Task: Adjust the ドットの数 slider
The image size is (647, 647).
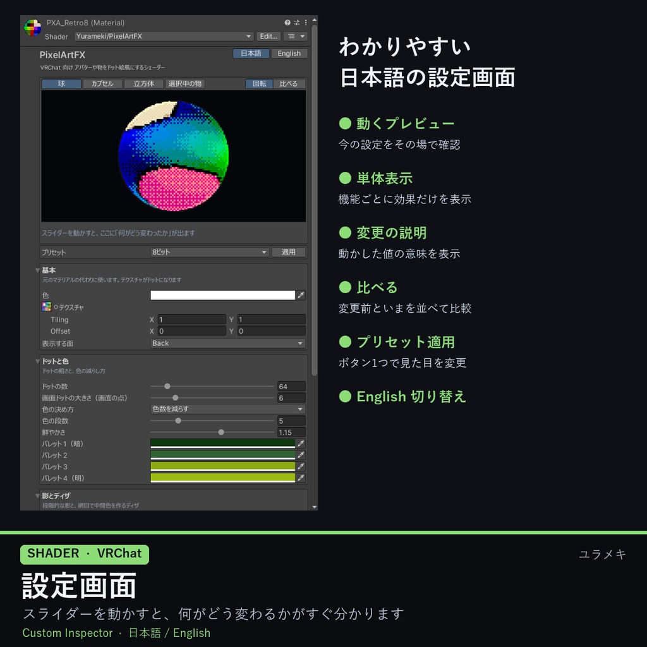Action: tap(212, 386)
